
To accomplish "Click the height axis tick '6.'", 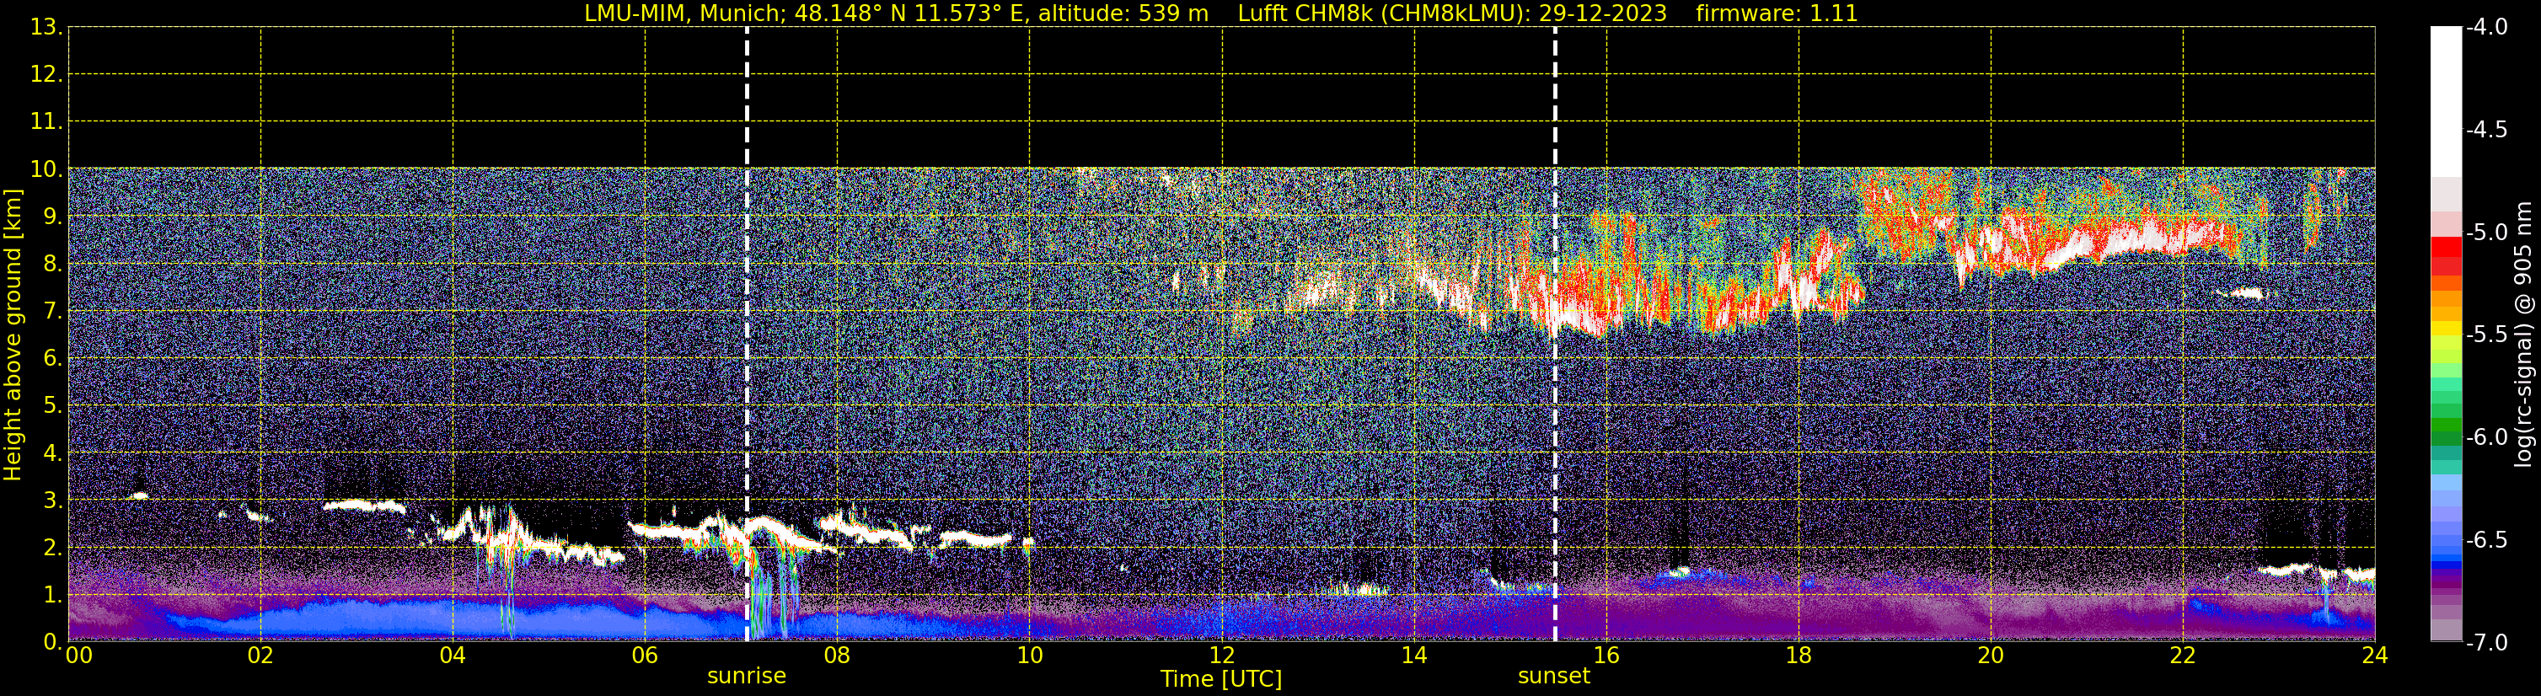I will tap(51, 359).
